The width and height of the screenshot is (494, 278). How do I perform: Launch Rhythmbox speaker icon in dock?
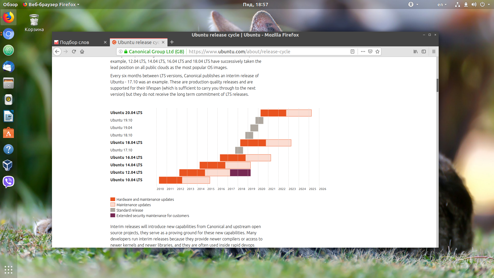pyautogui.click(x=8, y=100)
